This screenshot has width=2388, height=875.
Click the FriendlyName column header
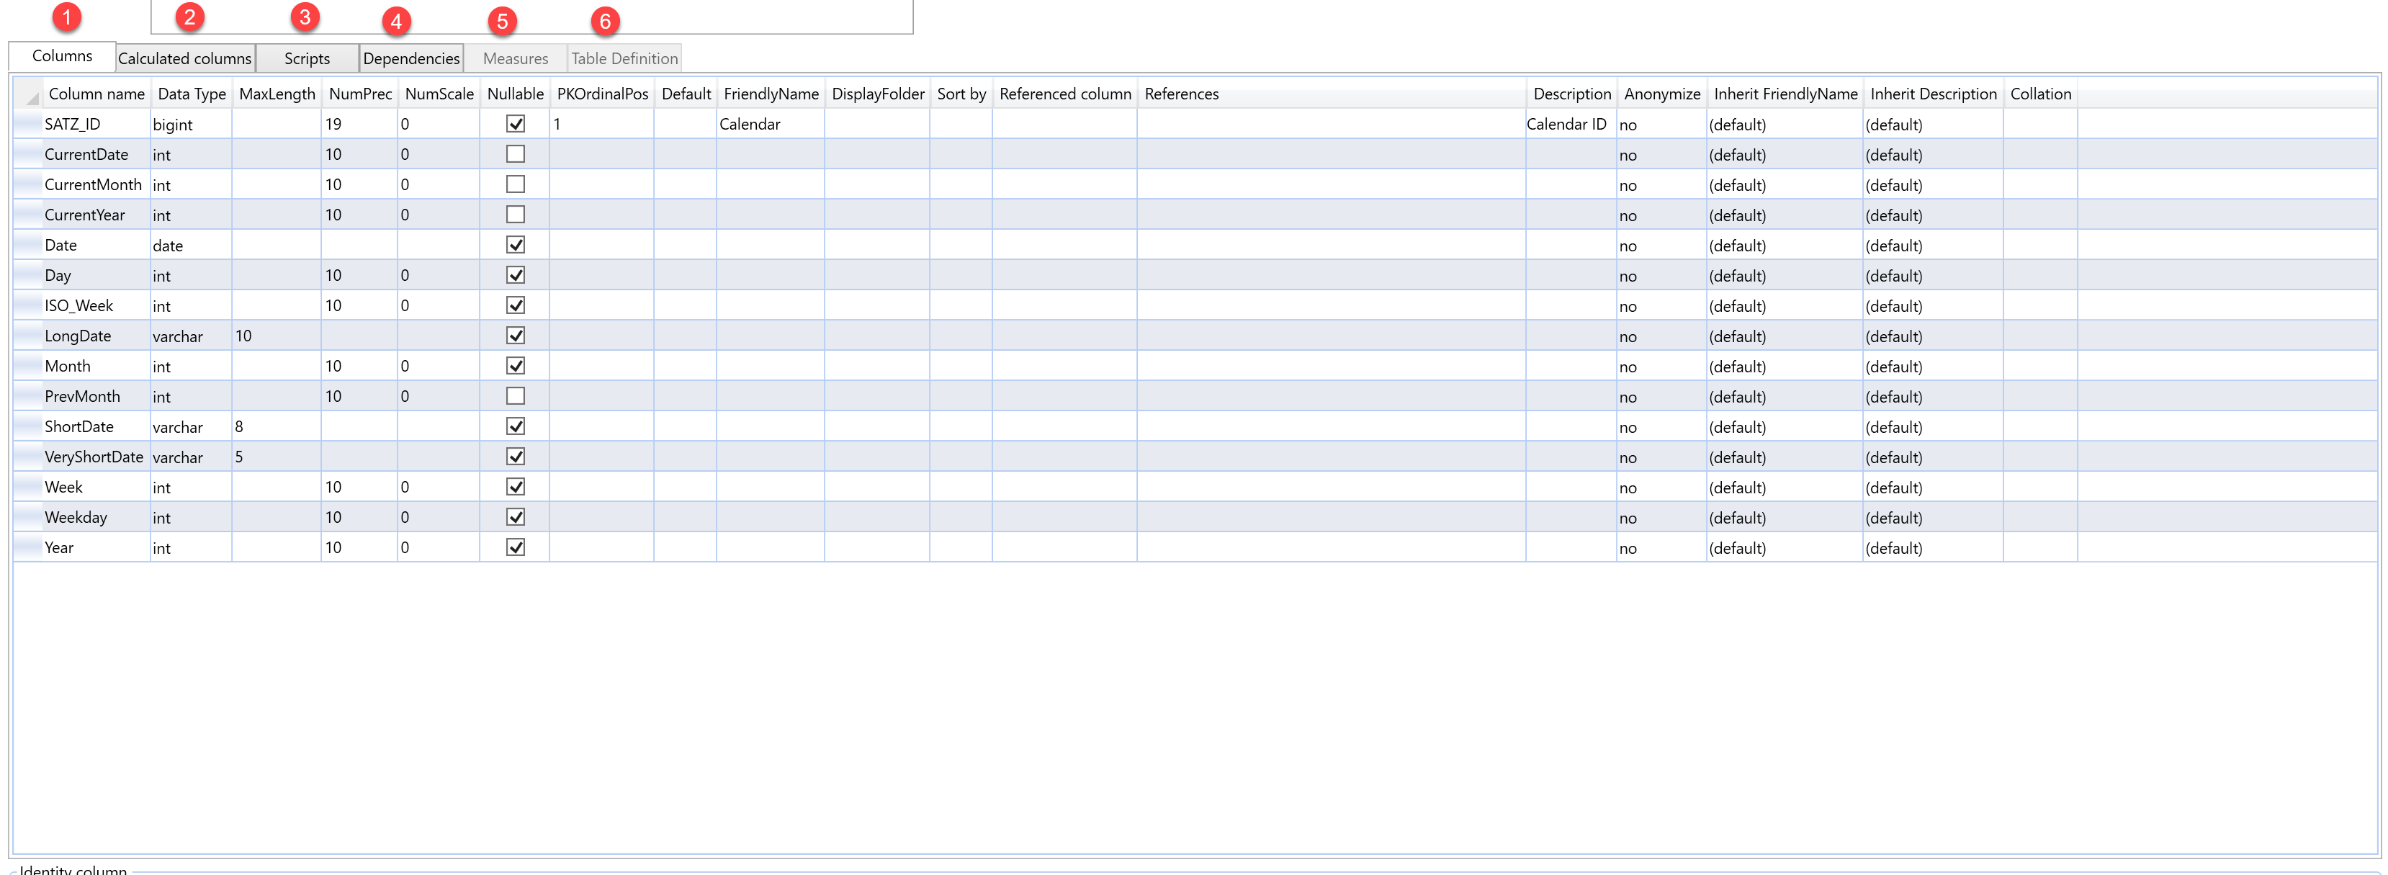pos(771,94)
